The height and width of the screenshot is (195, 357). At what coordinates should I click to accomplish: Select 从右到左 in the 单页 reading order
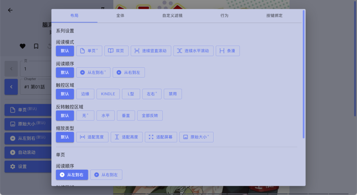pos(106,175)
